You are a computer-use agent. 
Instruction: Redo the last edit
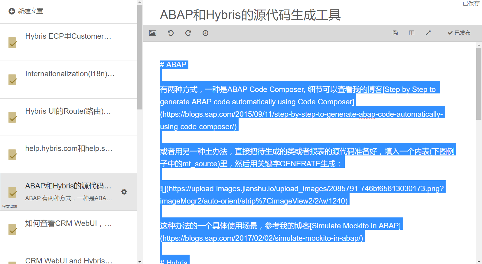(188, 33)
